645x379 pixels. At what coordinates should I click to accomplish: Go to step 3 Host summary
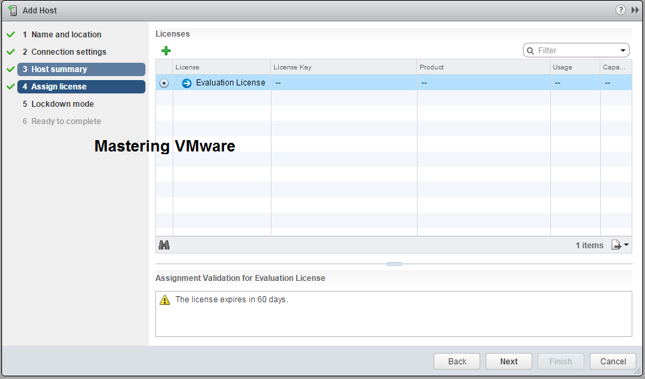(81, 69)
